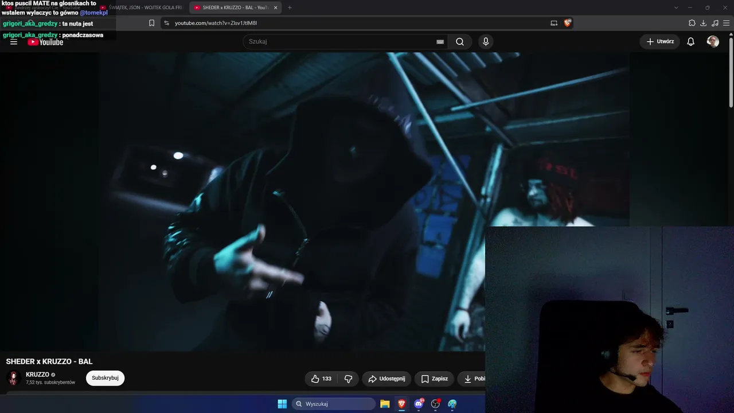Image resolution: width=734 pixels, height=413 pixels.
Task: Click the cast icon in address bar
Action: (554, 23)
